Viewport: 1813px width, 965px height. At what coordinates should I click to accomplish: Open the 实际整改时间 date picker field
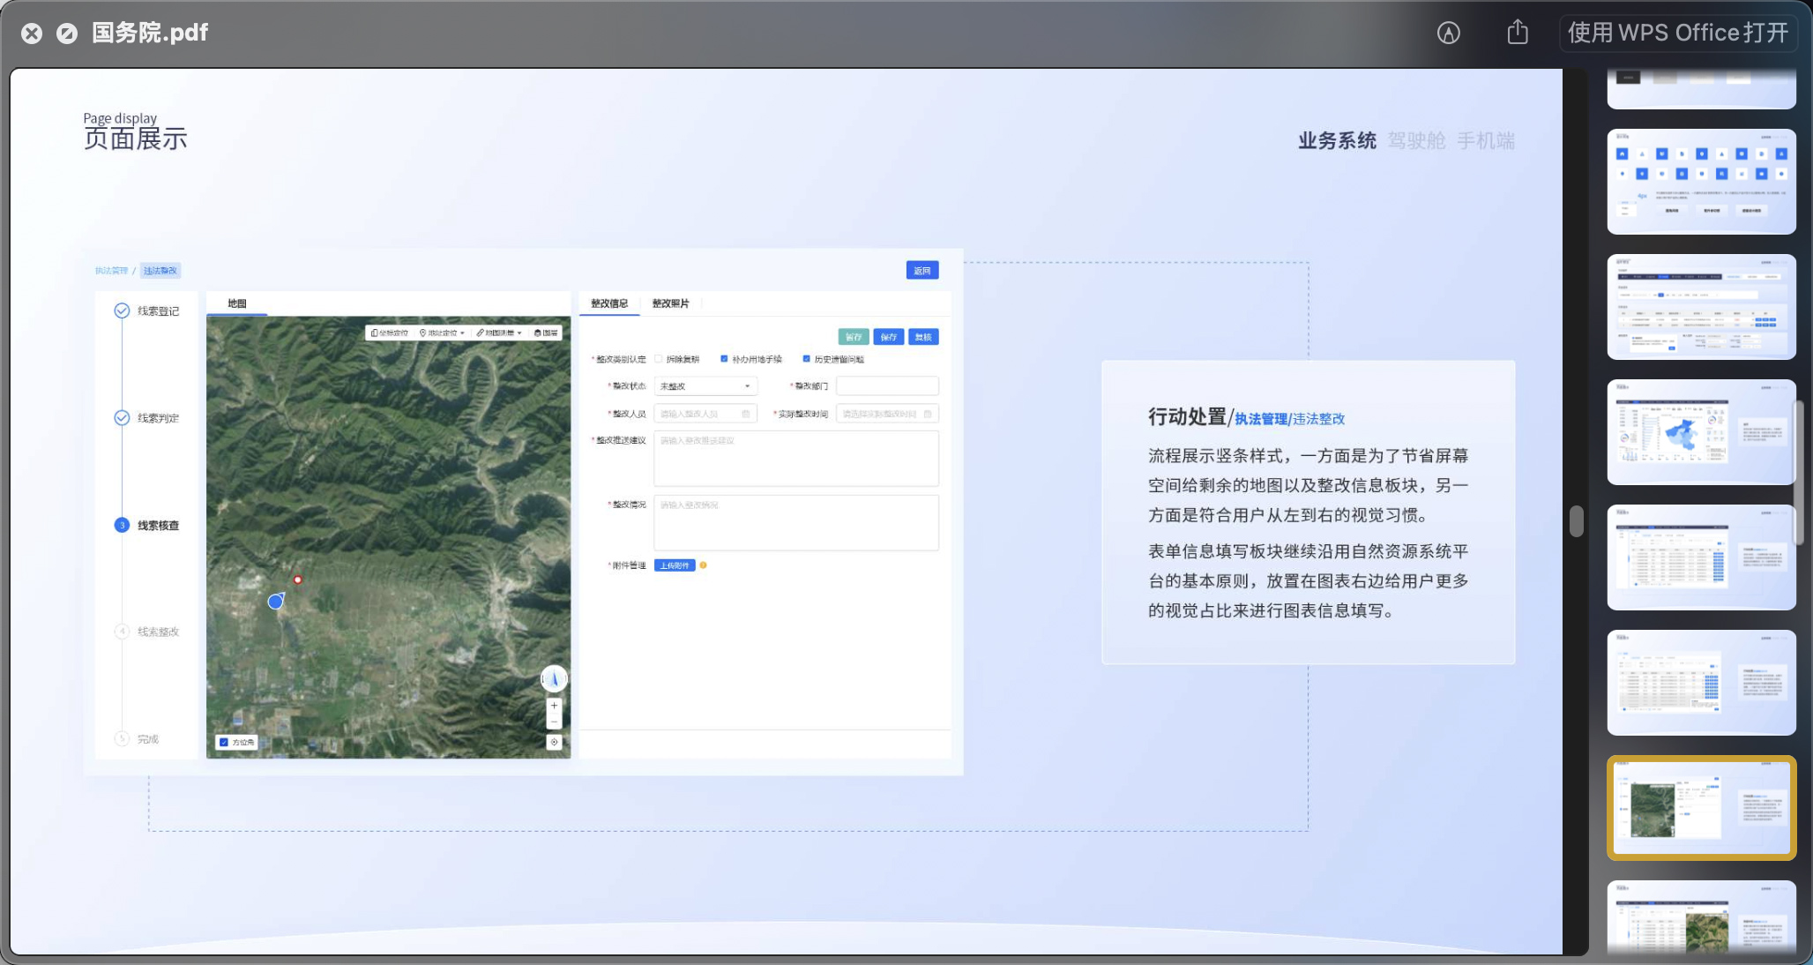tap(887, 414)
